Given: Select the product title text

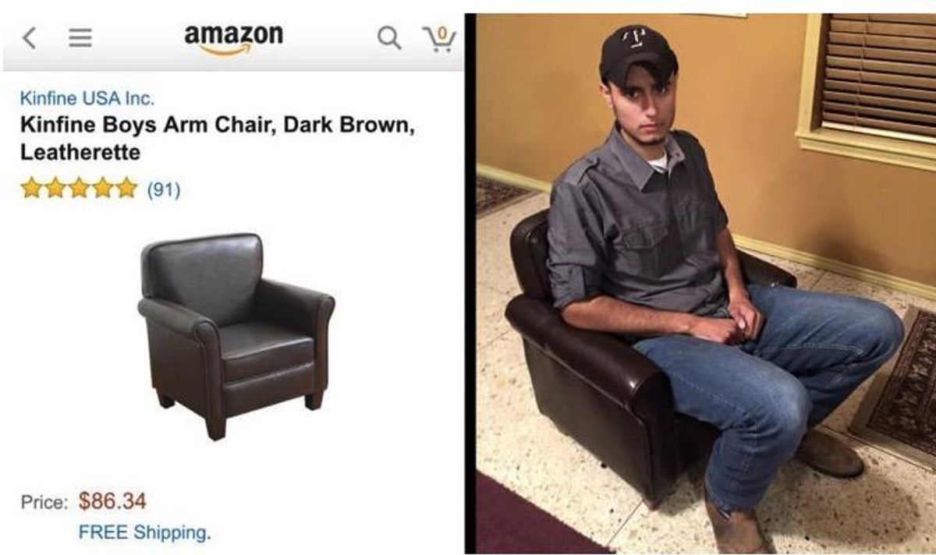Looking at the screenshot, I should pyautogui.click(x=217, y=138).
